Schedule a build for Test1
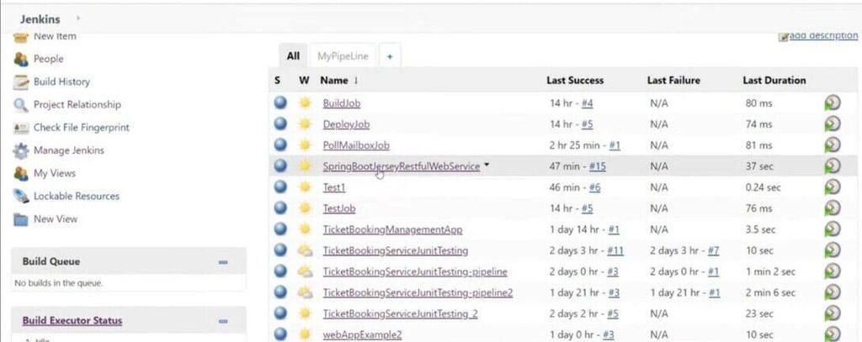The height and width of the screenshot is (342, 862). pyautogui.click(x=833, y=187)
